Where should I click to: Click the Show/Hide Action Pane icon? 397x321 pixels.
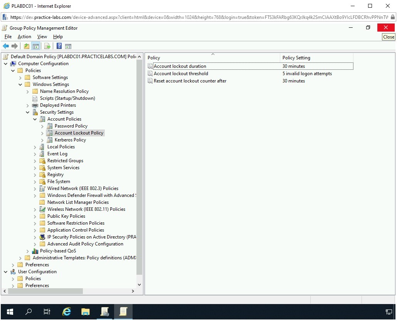pyautogui.click(x=68, y=46)
